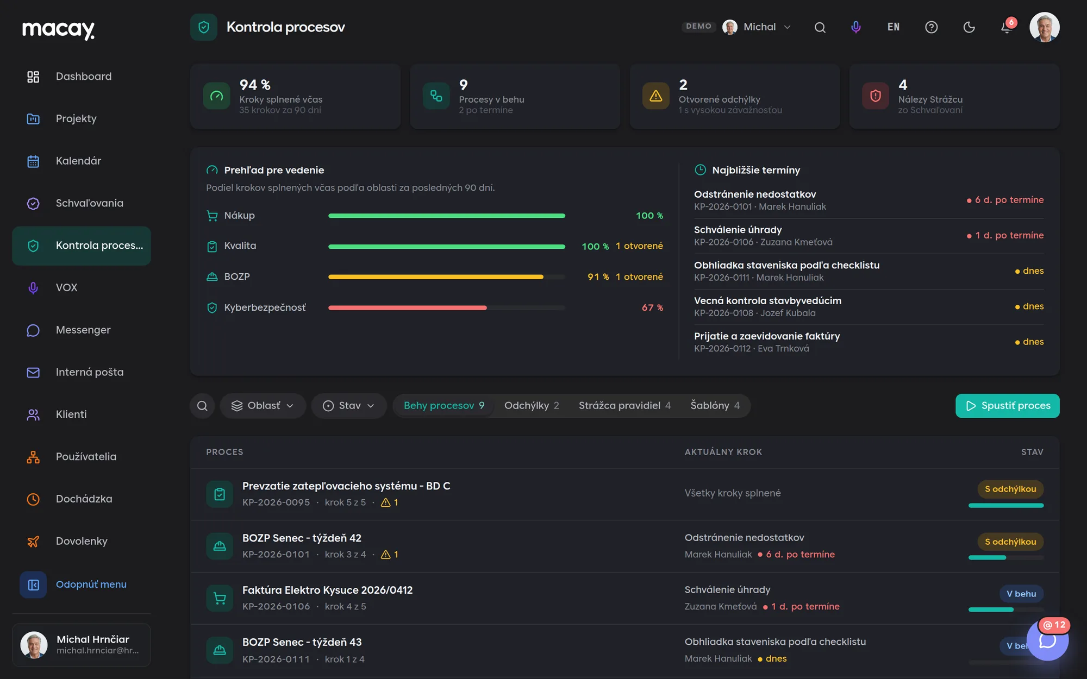Open Interná pošta mail section
Viewport: 1087px width, 679px height.
82,373
